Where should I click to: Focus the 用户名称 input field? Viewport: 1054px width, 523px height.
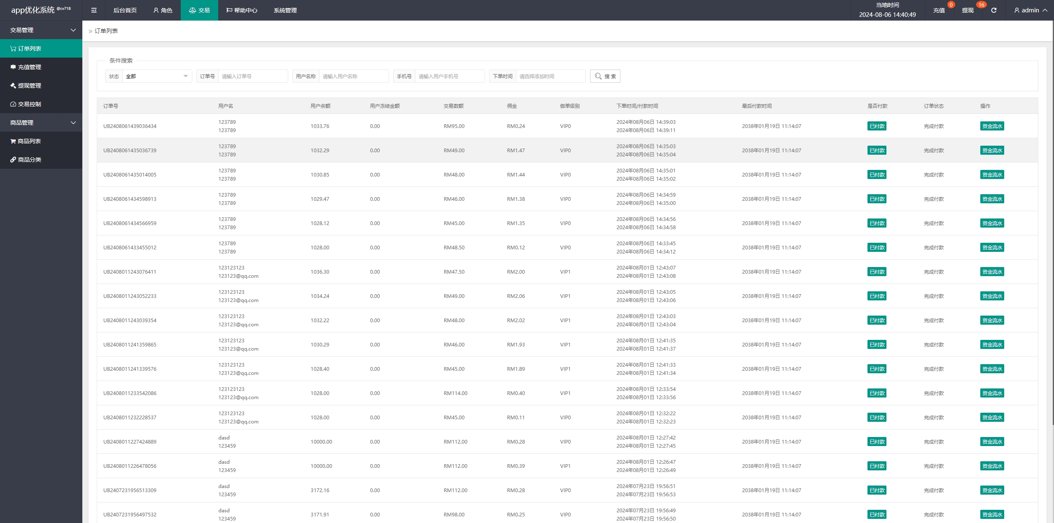point(354,76)
